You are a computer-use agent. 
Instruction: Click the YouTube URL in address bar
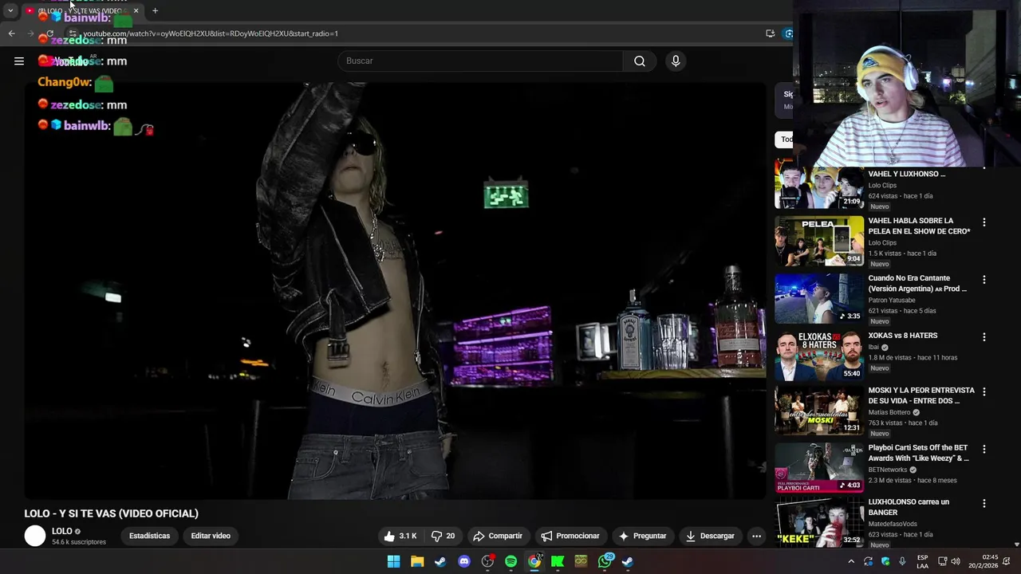pos(211,33)
